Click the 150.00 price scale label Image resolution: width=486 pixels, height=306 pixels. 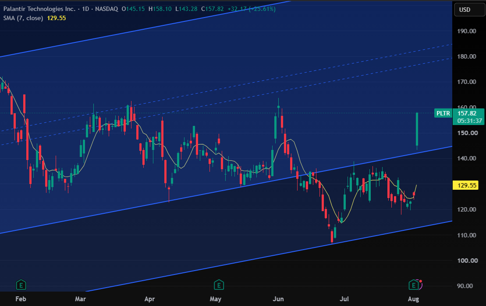468,133
